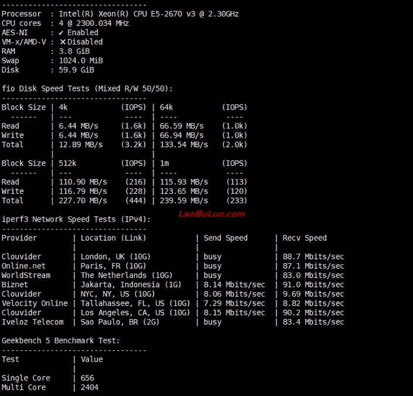Select 512k write speed '116.79 MB/s'
The height and width of the screenshot is (396, 413).
(83, 192)
